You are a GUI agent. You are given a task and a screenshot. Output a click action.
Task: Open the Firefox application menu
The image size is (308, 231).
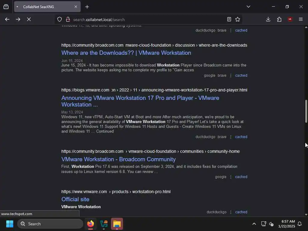[301, 19]
